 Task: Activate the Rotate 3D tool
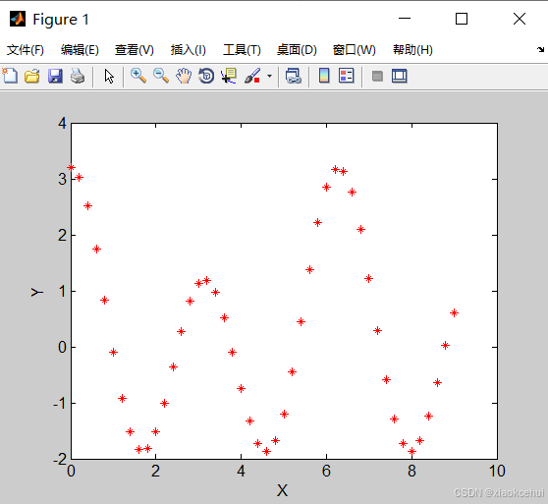(206, 76)
